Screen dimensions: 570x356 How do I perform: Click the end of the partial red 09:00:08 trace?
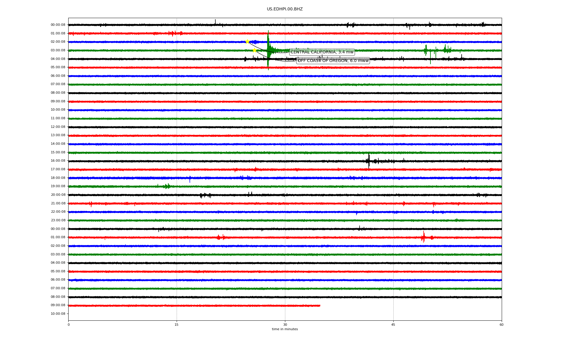point(320,306)
